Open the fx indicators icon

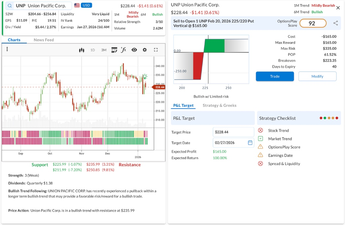(123, 49)
